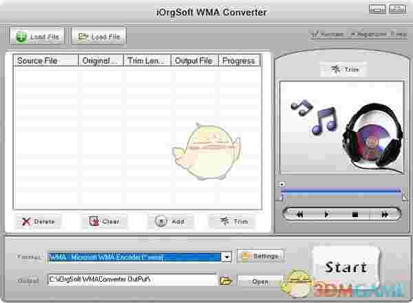Open the Format dropdown arrow

226,257
